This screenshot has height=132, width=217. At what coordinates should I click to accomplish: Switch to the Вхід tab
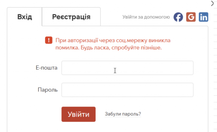click(25, 17)
